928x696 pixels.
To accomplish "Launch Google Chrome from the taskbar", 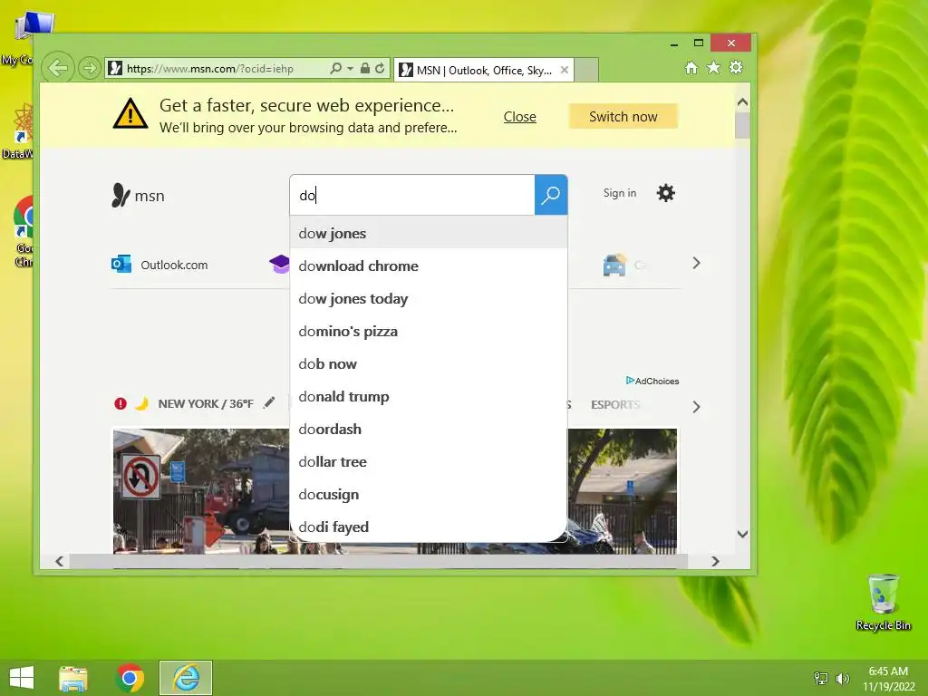I will click(x=130, y=678).
